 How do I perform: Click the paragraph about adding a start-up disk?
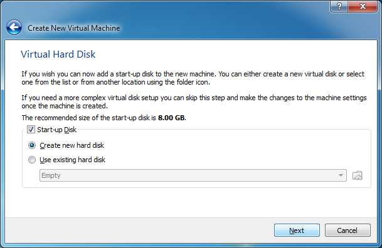pyautogui.click(x=193, y=78)
